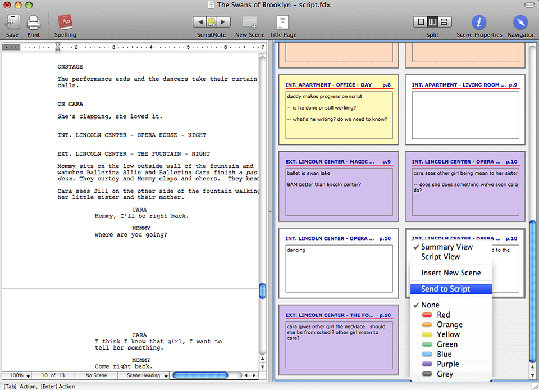Open Scene Properties
The width and height of the screenshot is (539, 390).
(x=478, y=21)
